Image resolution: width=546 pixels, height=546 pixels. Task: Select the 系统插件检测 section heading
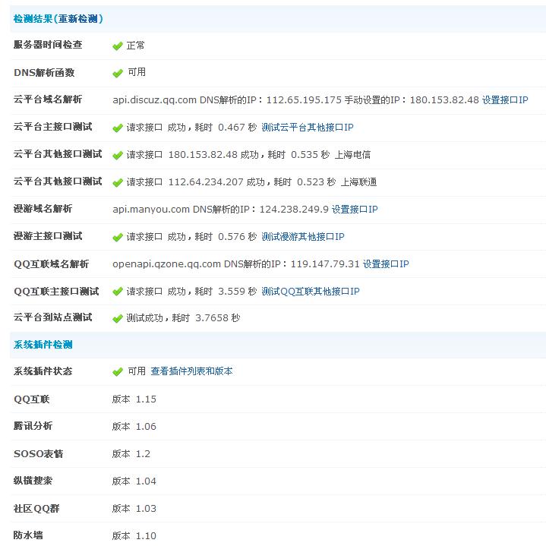(43, 345)
